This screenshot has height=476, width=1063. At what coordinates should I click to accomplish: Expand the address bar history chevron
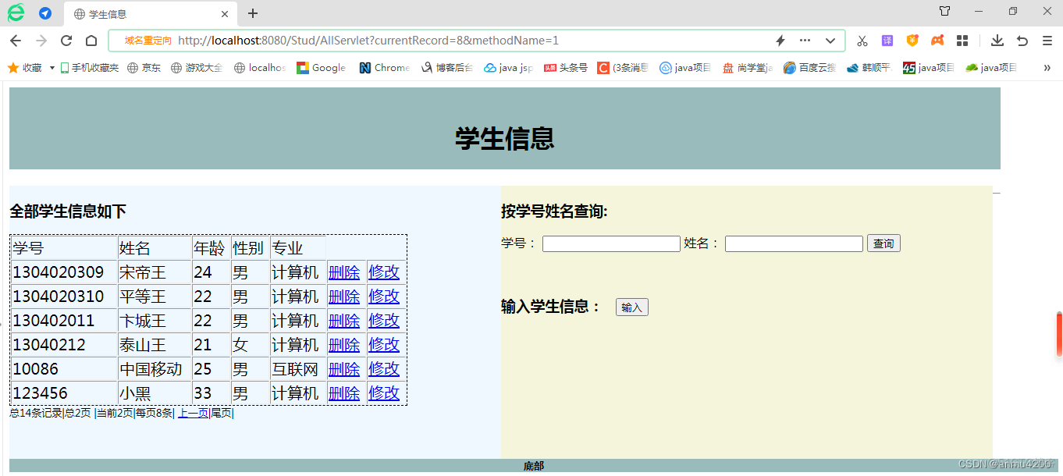[x=830, y=41]
